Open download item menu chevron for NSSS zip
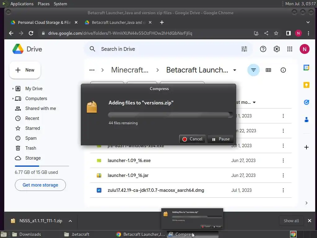 click(x=70, y=221)
